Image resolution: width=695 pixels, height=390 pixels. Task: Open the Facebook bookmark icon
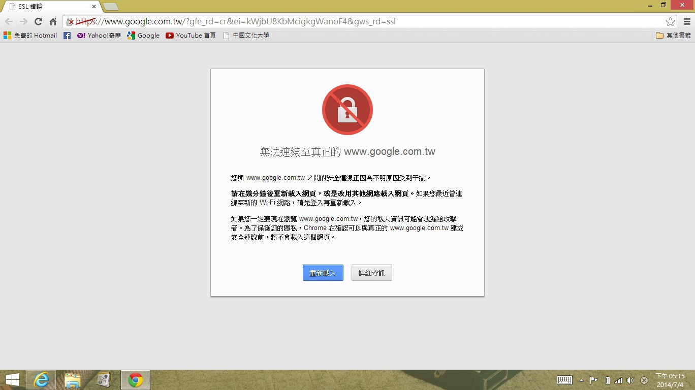pyautogui.click(x=67, y=36)
